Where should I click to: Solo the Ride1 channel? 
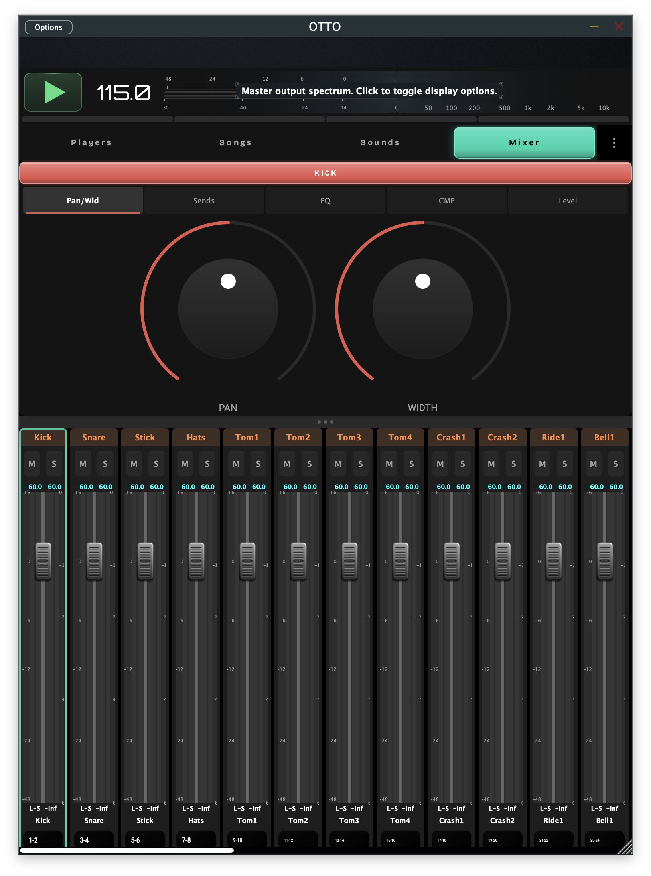pyautogui.click(x=565, y=464)
